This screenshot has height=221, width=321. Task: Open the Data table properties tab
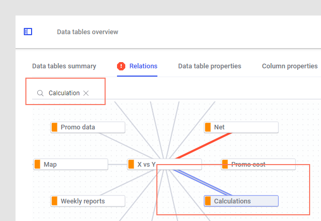click(210, 66)
